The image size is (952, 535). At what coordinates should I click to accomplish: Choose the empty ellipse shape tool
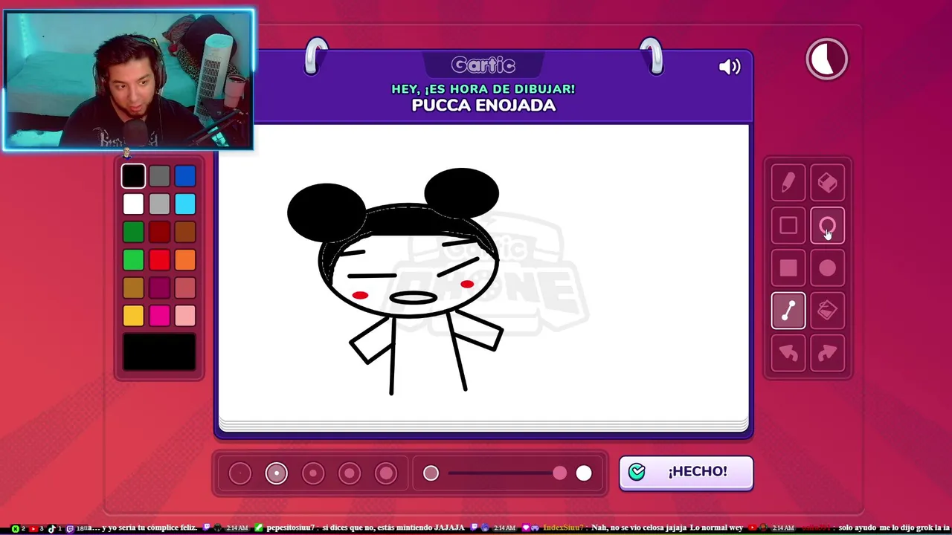828,226
